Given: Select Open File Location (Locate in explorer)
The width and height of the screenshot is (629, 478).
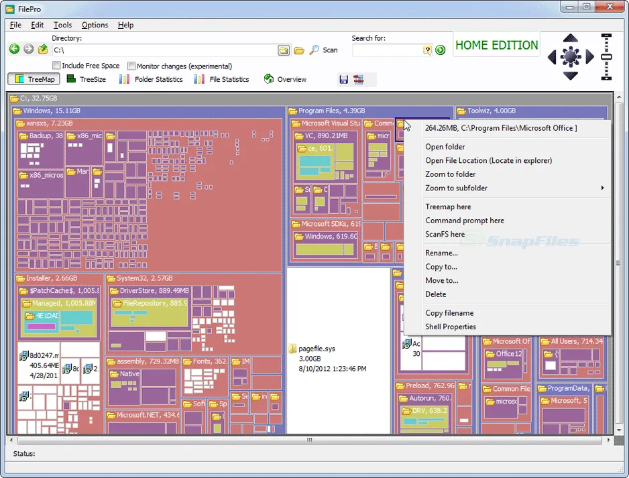Looking at the screenshot, I should tap(489, 160).
